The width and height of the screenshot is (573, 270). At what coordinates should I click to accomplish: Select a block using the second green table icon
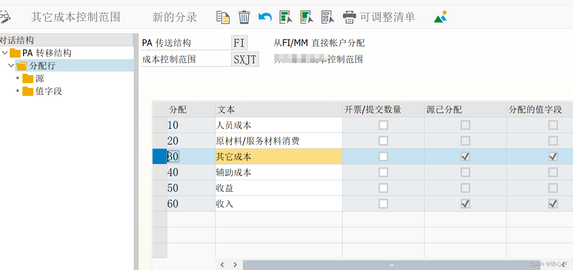[x=307, y=16]
